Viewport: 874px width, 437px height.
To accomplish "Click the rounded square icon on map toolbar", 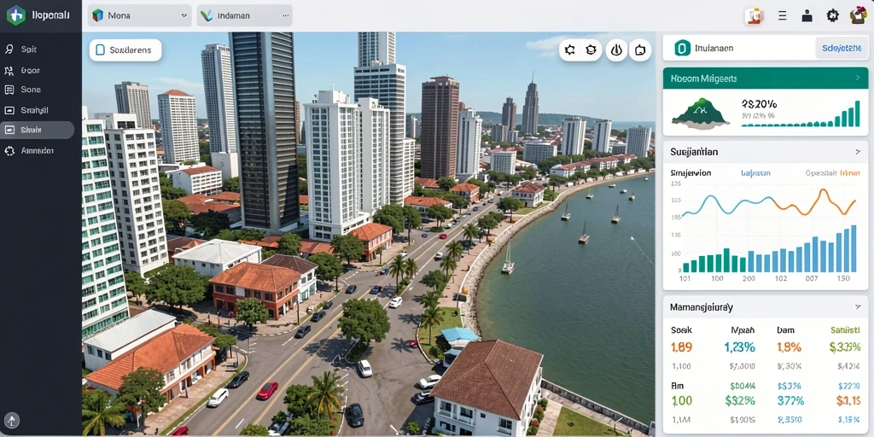I will pos(640,50).
